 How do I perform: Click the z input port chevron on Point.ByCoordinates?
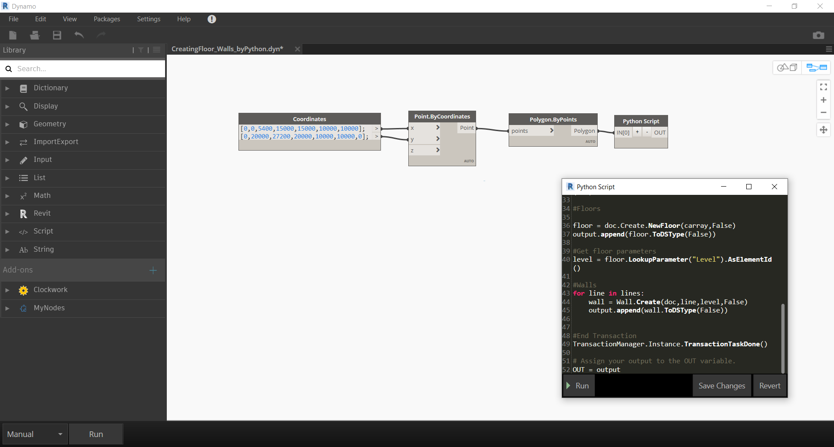point(438,150)
